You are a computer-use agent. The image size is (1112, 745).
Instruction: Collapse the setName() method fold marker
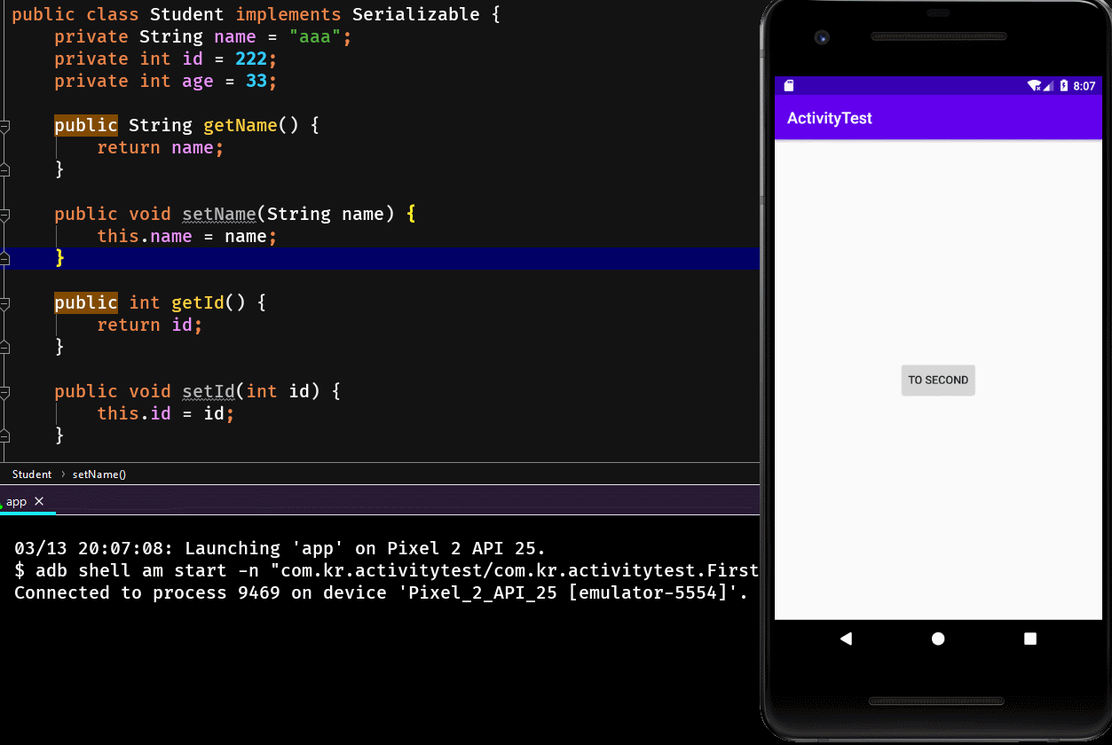click(x=4, y=215)
